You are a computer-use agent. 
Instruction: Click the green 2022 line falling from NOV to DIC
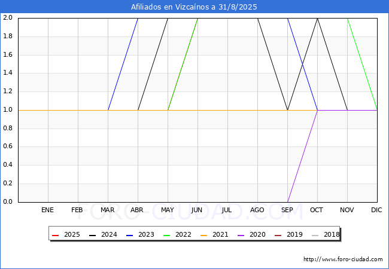[362, 64]
